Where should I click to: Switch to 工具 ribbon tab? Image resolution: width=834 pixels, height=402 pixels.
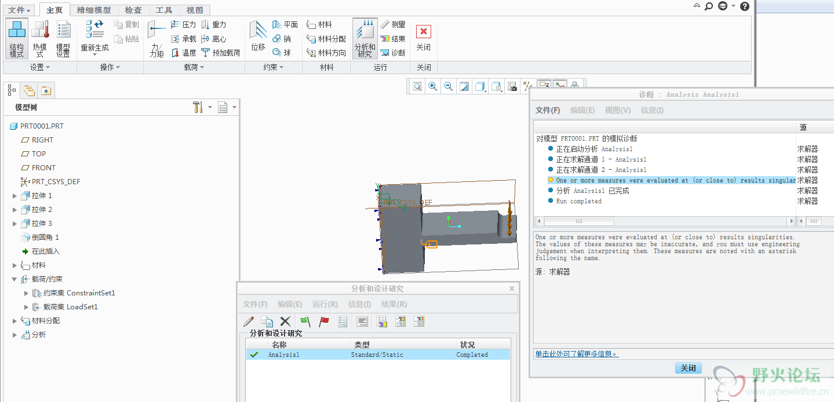pyautogui.click(x=164, y=10)
